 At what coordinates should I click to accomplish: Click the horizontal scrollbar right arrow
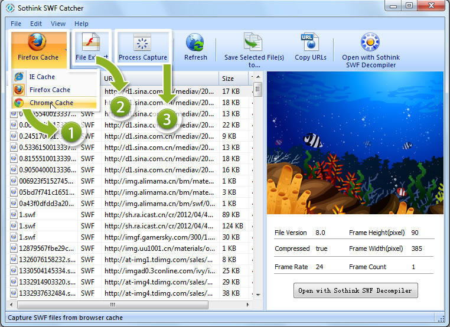coord(248,305)
